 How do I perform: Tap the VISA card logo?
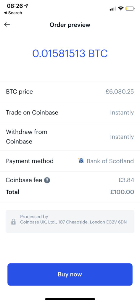(81, 161)
